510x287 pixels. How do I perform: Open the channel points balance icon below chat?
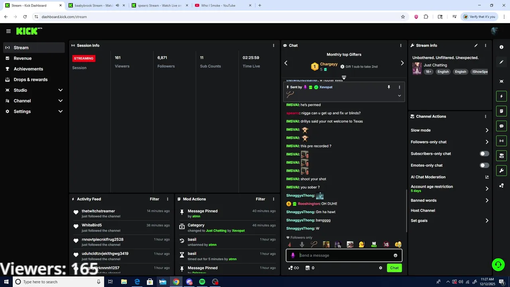pyautogui.click(x=293, y=268)
